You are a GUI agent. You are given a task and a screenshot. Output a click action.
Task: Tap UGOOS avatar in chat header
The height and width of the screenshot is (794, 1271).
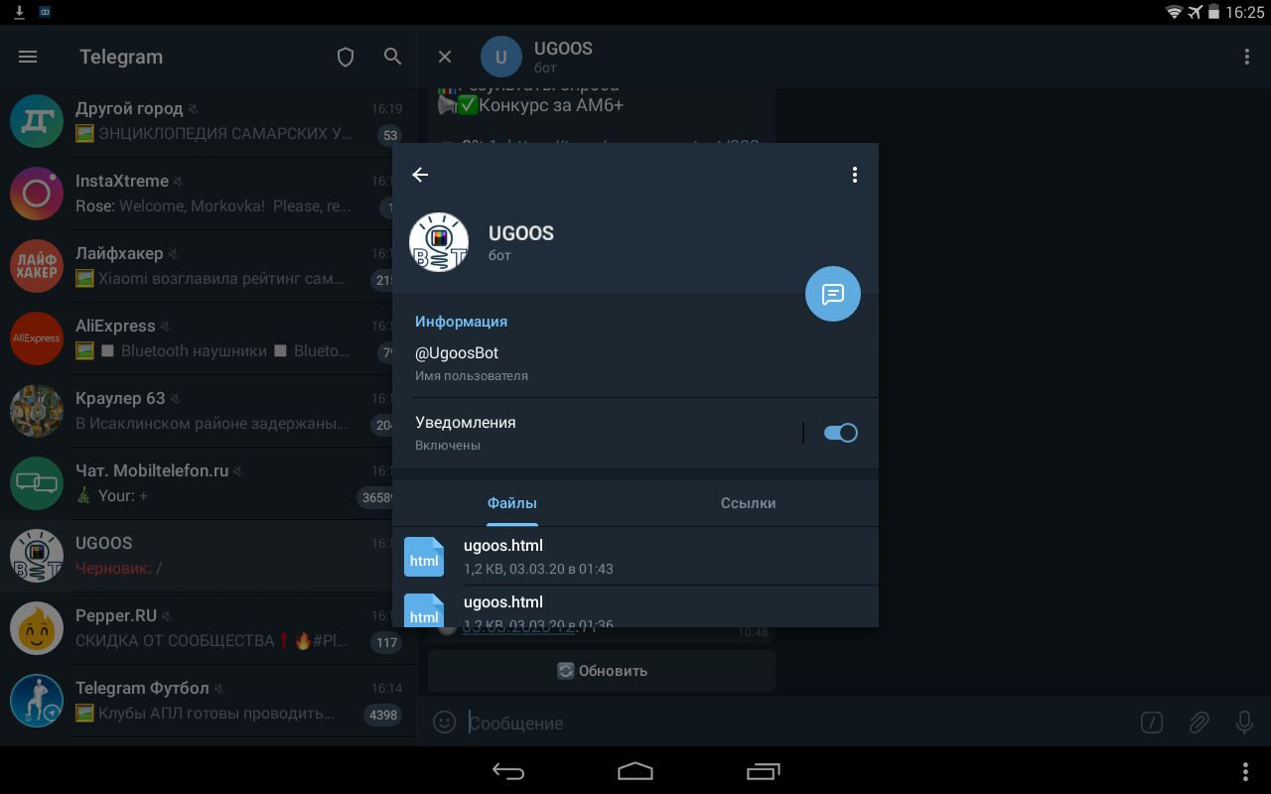tap(501, 57)
